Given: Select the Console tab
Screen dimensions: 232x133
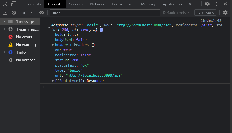Looking at the screenshot, I should (x=55, y=4).
